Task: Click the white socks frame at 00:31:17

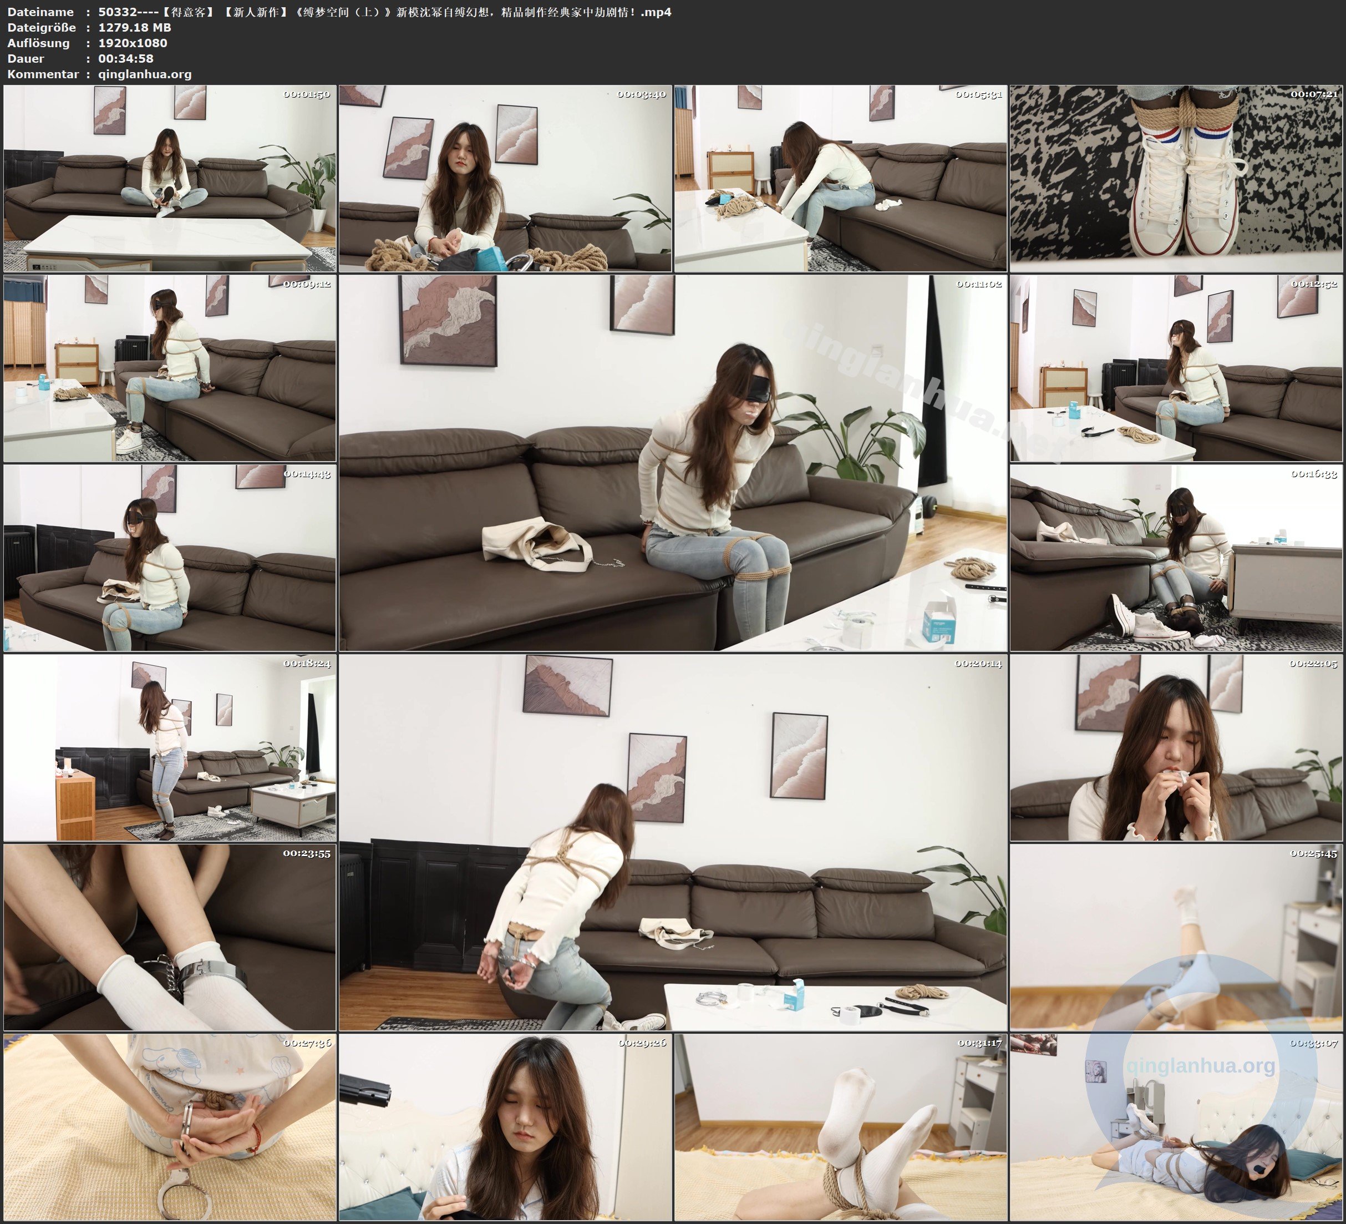Action: tap(840, 1126)
